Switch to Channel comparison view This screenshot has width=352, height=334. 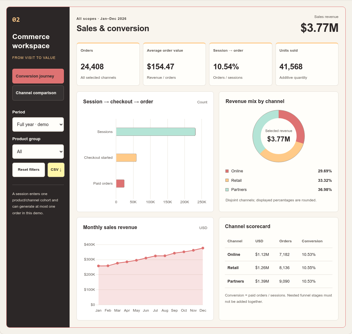point(38,93)
